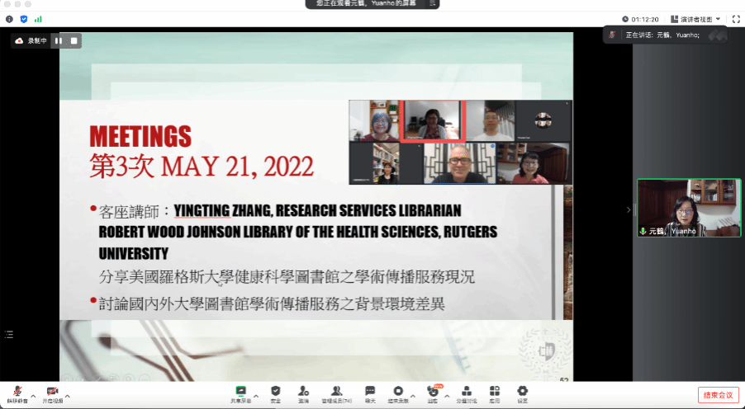Viewport: 745px width, 409px height.
Task: Open the Settings gear in the toolbar
Action: point(522,393)
